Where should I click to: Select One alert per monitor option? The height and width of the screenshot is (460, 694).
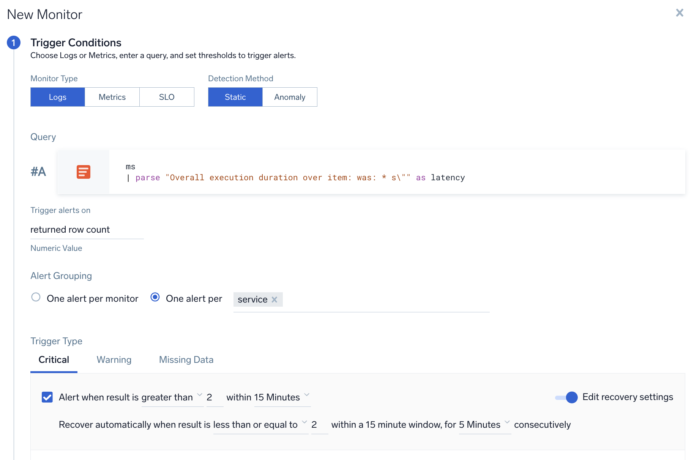pyautogui.click(x=36, y=297)
